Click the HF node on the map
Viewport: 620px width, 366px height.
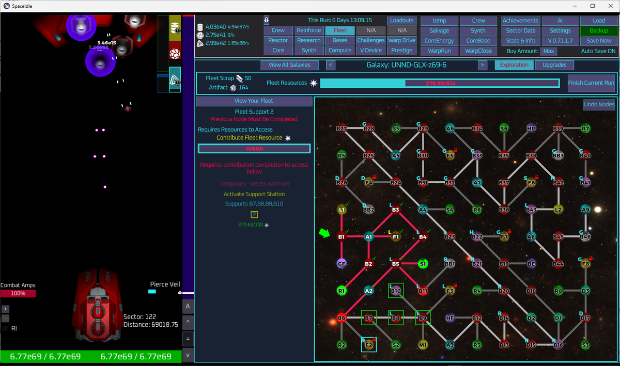pyautogui.click(x=450, y=318)
